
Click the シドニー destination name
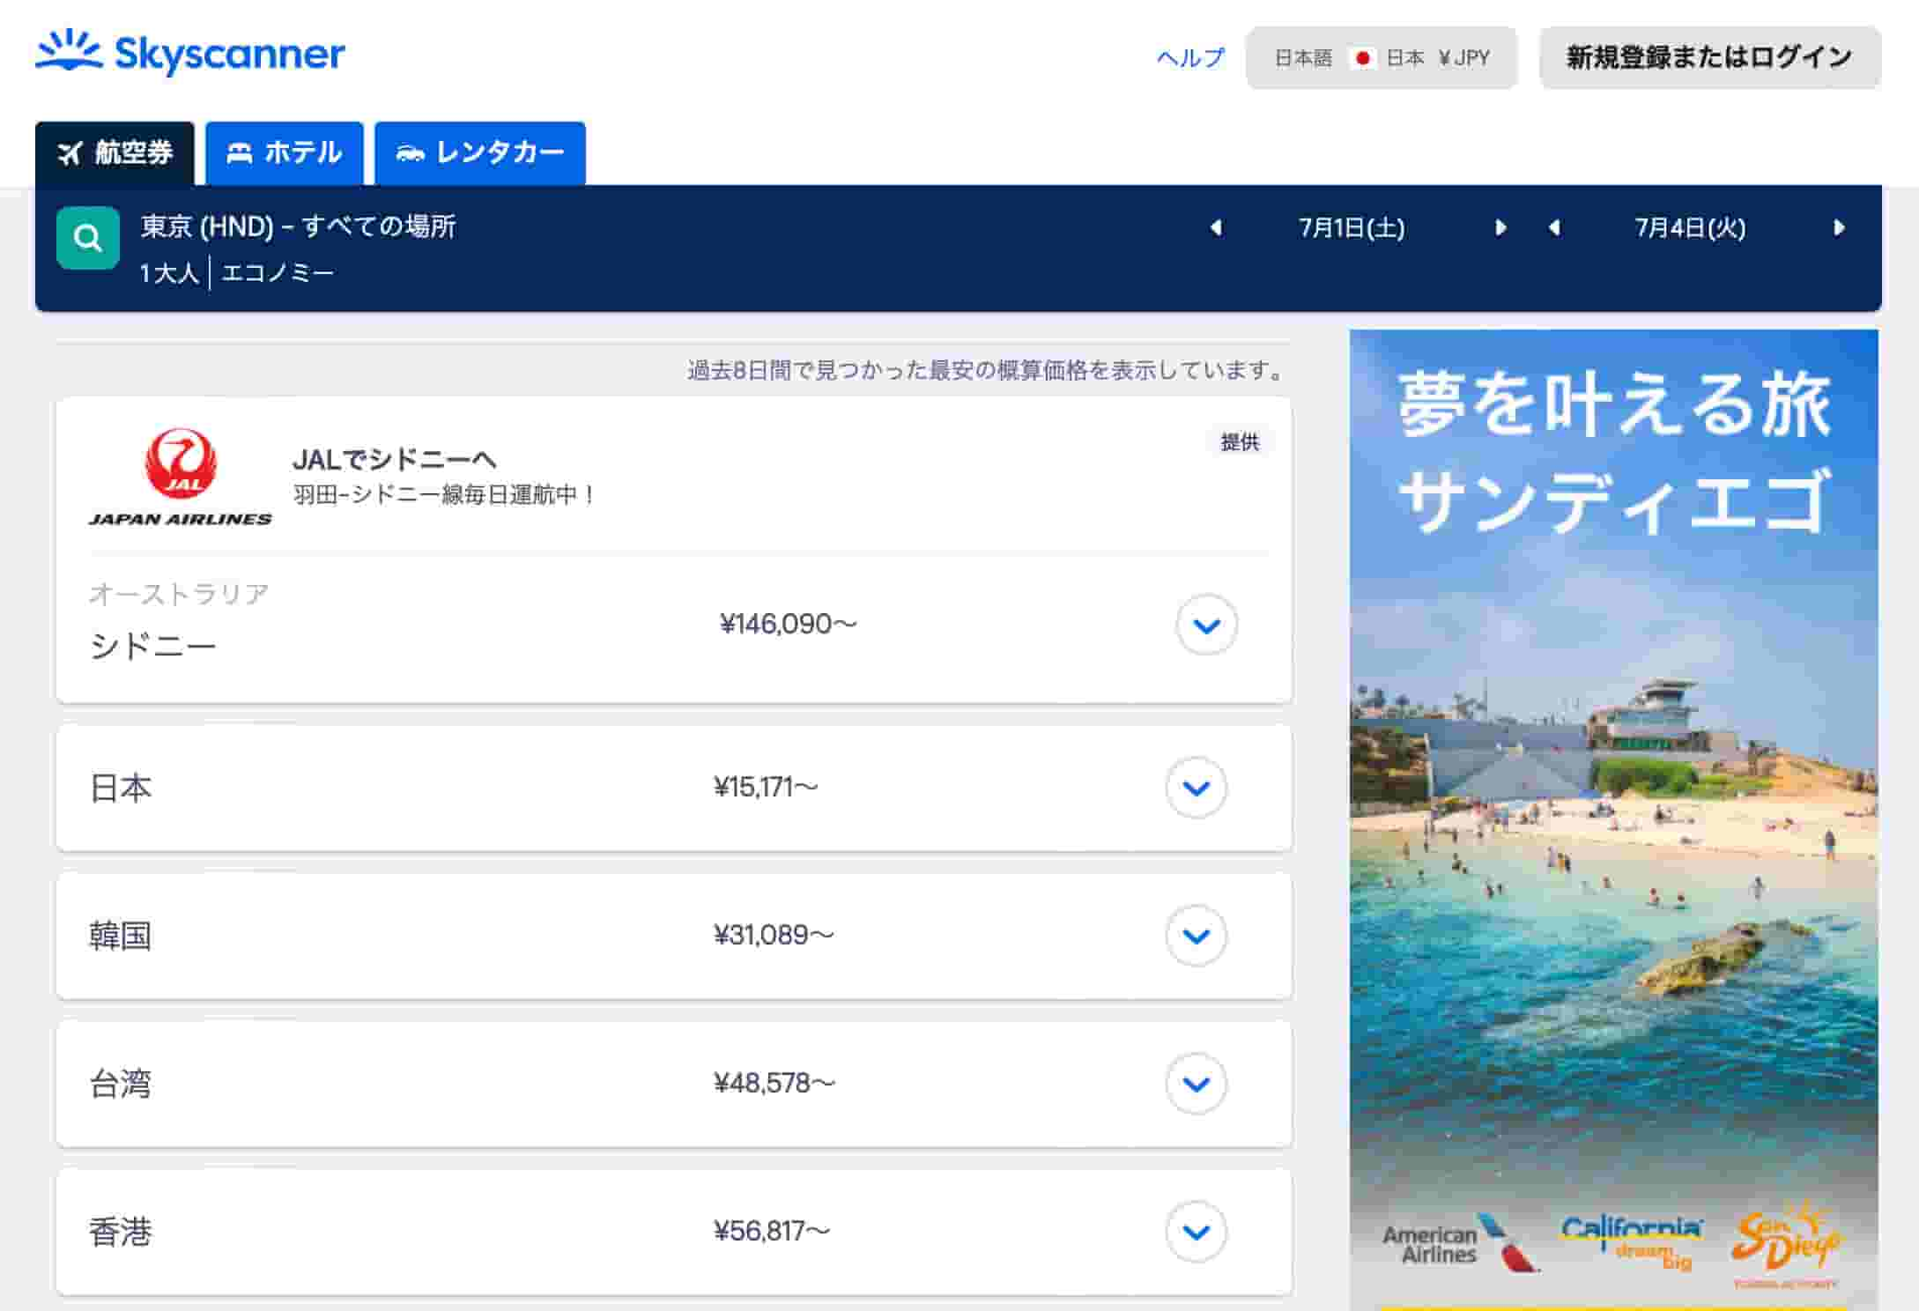[x=152, y=647]
